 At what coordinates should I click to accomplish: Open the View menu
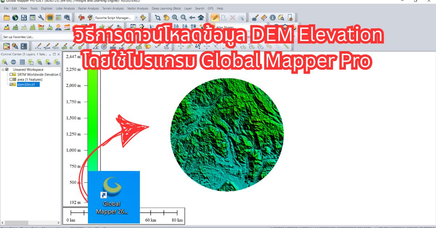[x=24, y=8]
